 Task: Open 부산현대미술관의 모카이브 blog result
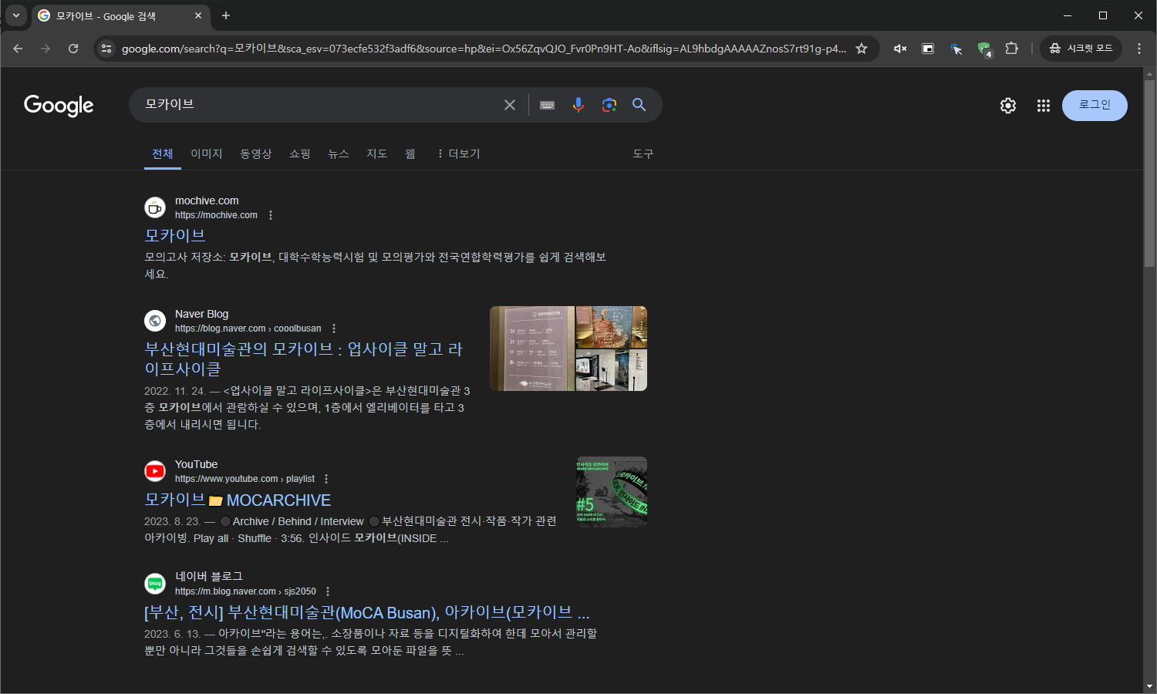[303, 359]
